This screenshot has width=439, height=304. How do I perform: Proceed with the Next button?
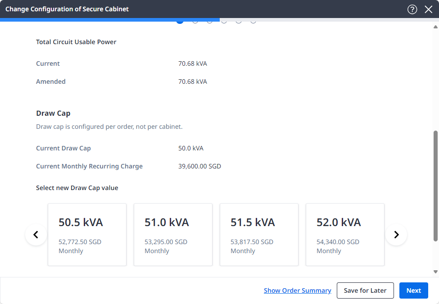click(413, 290)
